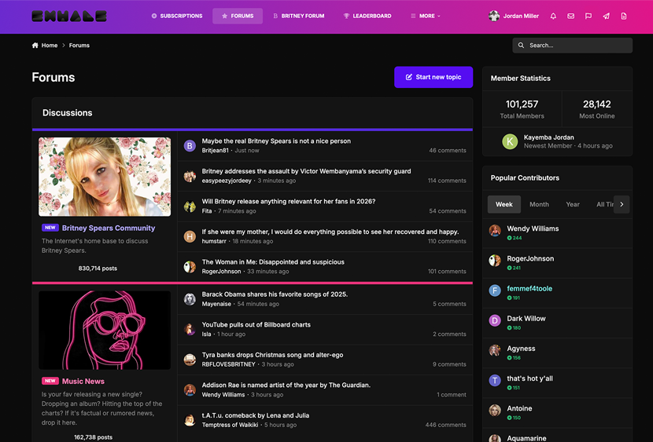Click the document icon in header
The height and width of the screenshot is (442, 653).
[623, 16]
